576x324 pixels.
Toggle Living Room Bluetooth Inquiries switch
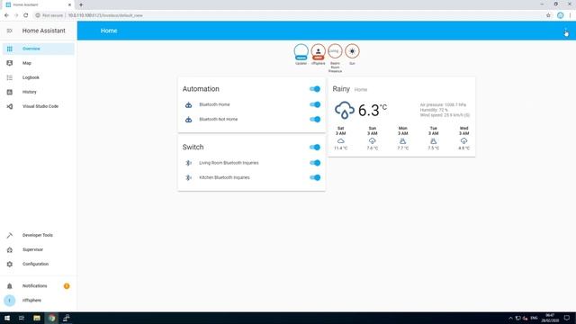pos(315,163)
